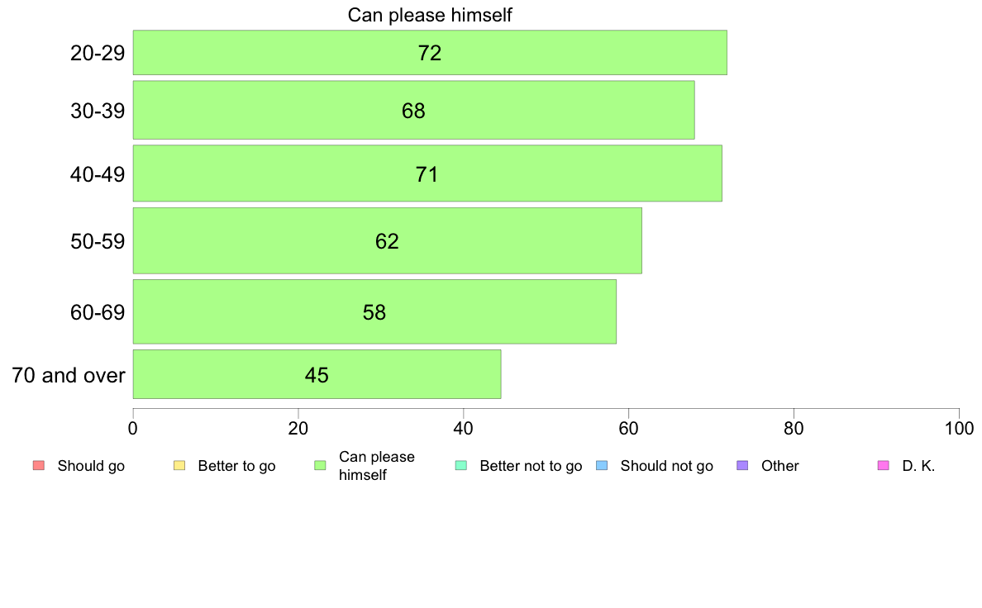Toggle the Should not go legend label
The width and height of the screenshot is (982, 608).
point(666,466)
